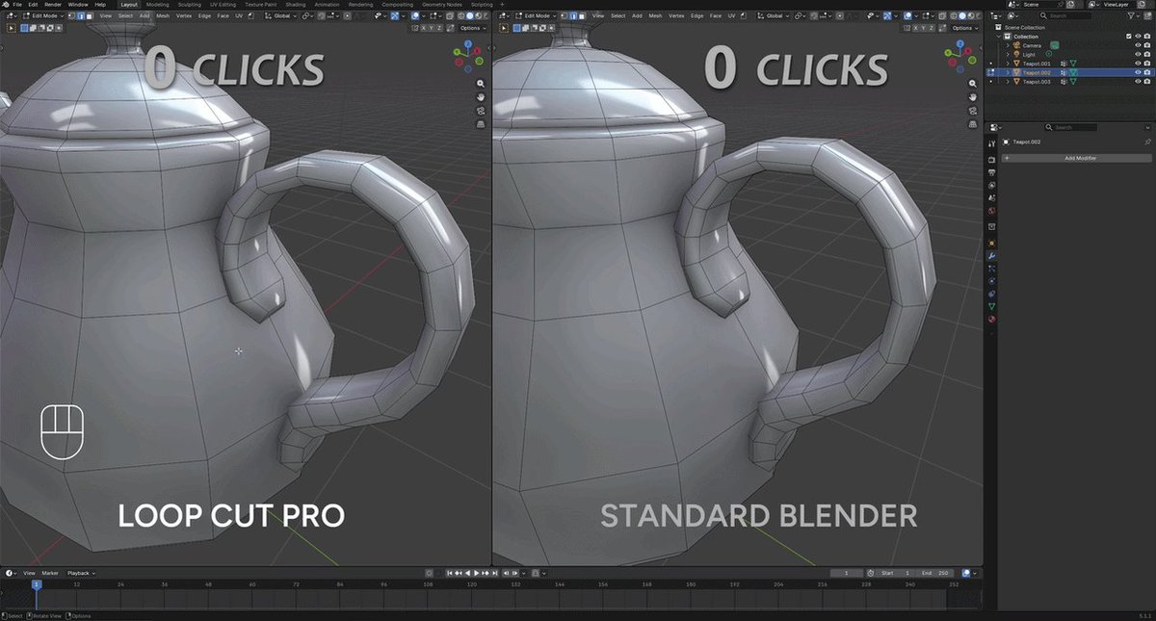Screen dimensions: 1156x621
Task: Open the timeline Marker menu
Action: 50,573
